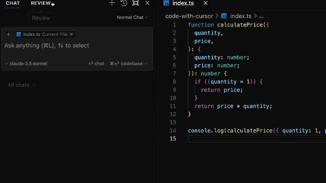Viewport: 326px width, 183px height.
Task: Click 'price: number;' on line 6
Action: [x=217, y=66]
